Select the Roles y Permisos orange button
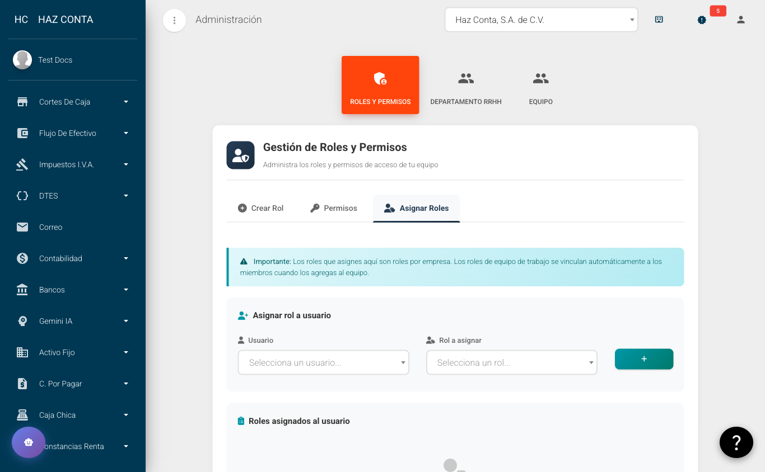The height and width of the screenshot is (472, 765). (380, 85)
